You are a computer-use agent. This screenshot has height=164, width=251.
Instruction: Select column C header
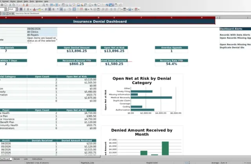tap(77, 18)
